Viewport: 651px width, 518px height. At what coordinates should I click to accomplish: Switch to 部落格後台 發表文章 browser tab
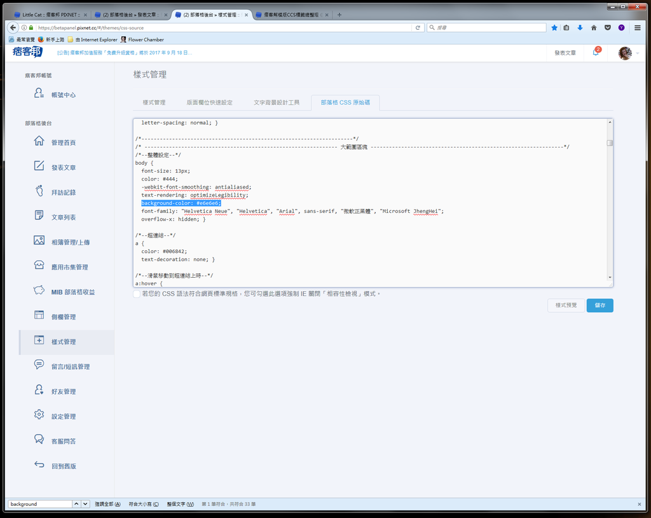coord(131,15)
